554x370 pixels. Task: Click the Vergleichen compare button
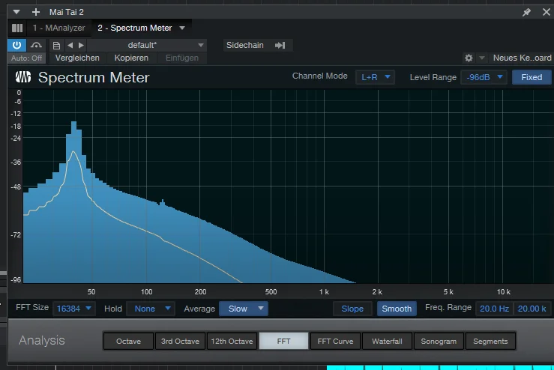(77, 58)
